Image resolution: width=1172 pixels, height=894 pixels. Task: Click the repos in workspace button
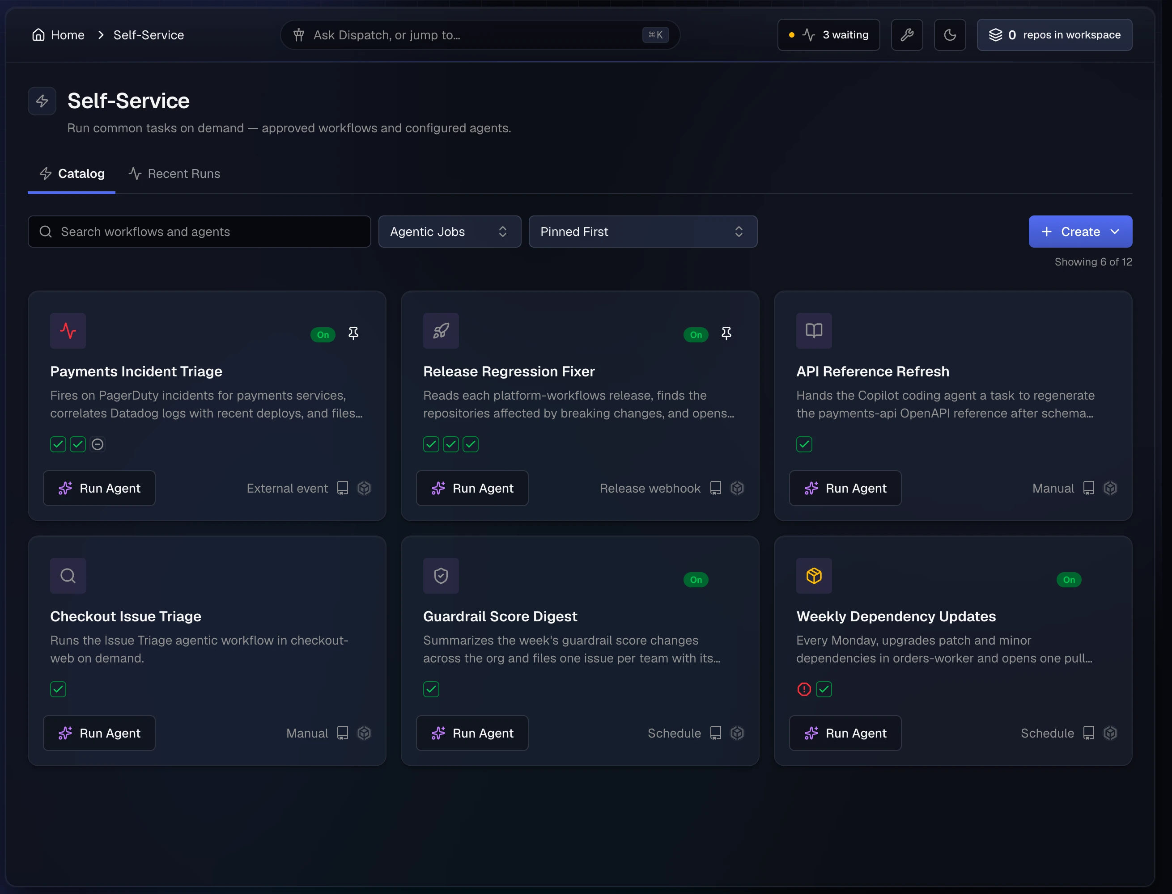[1054, 35]
